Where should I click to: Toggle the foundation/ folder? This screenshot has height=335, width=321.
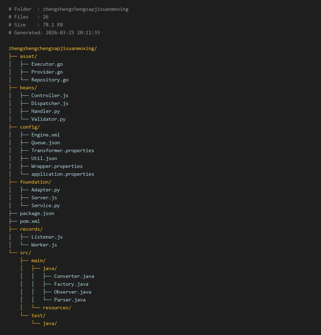(x=35, y=182)
